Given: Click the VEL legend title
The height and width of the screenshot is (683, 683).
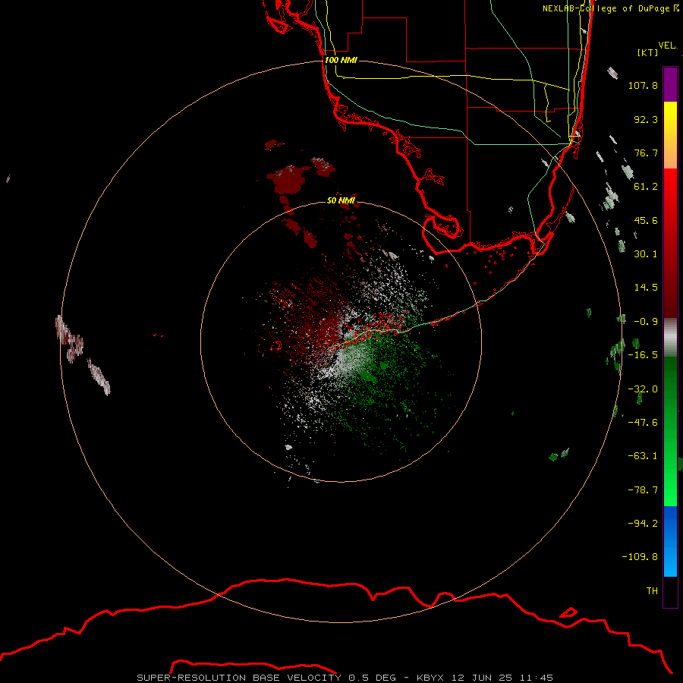Looking at the screenshot, I should 666,46.
